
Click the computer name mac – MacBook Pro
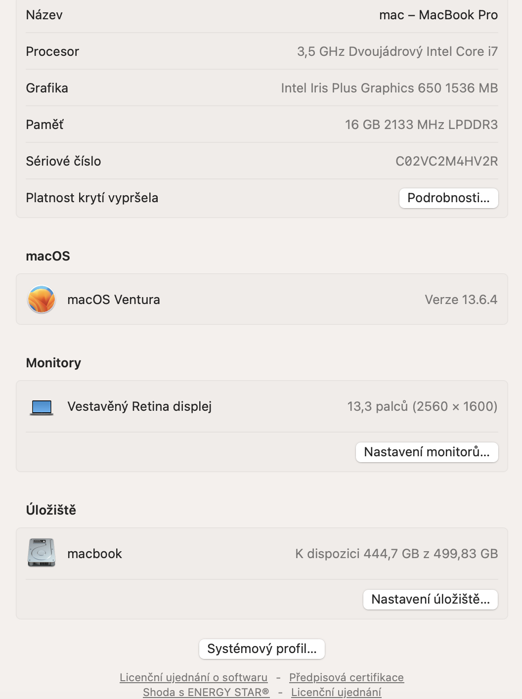(x=438, y=15)
